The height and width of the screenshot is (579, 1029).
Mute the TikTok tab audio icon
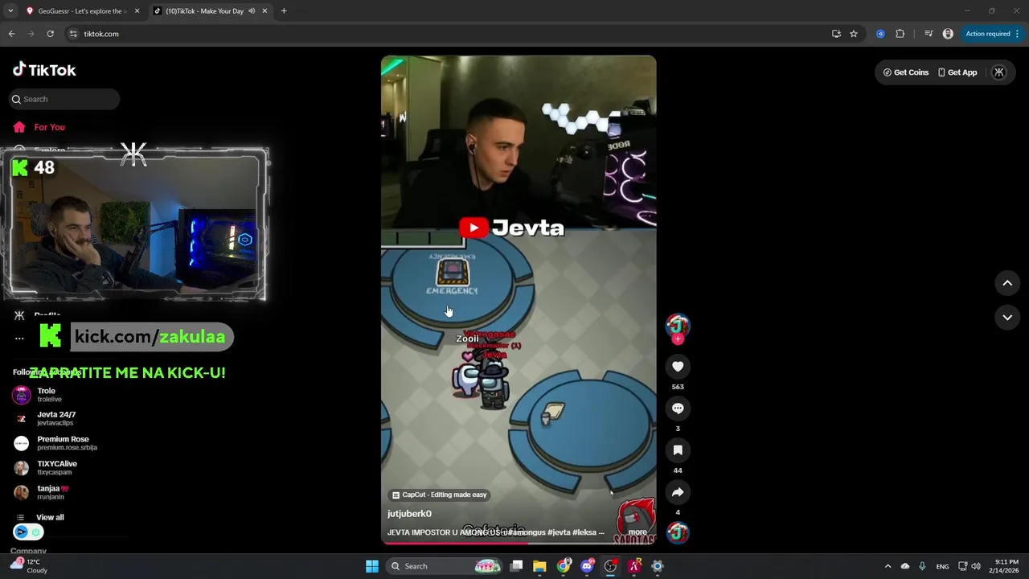252,11
